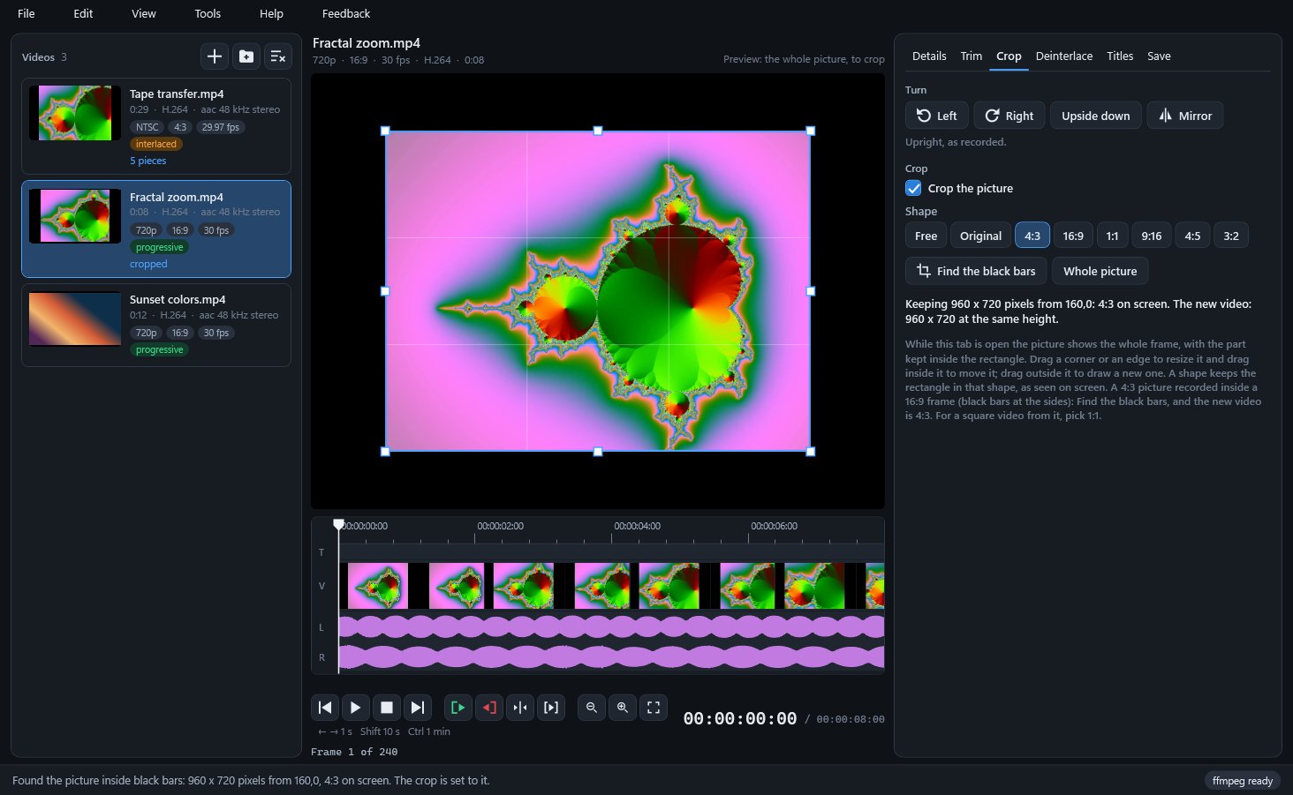The height and width of the screenshot is (795, 1293).
Task: Click the add folder icon
Action: point(246,56)
